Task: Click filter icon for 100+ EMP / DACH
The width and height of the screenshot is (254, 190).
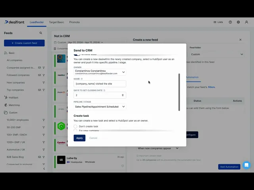Action: click(x=44, y=135)
